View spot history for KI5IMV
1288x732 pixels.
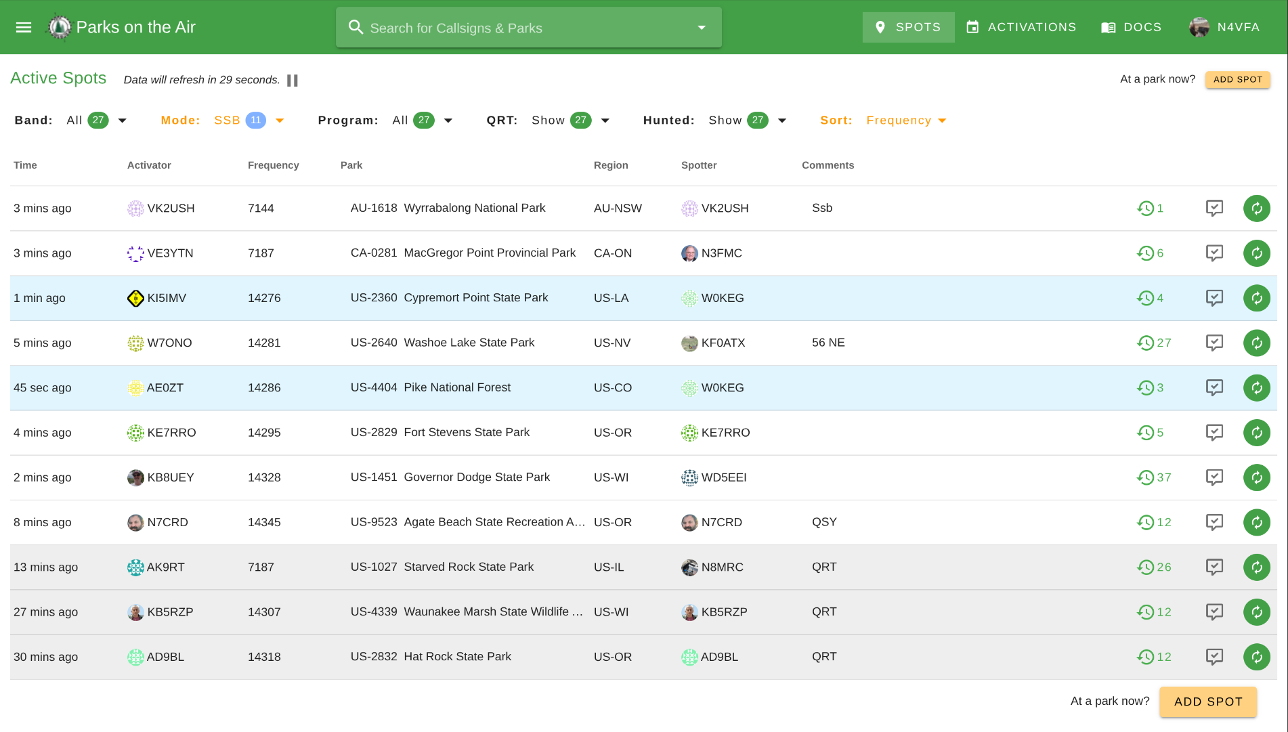click(1150, 298)
